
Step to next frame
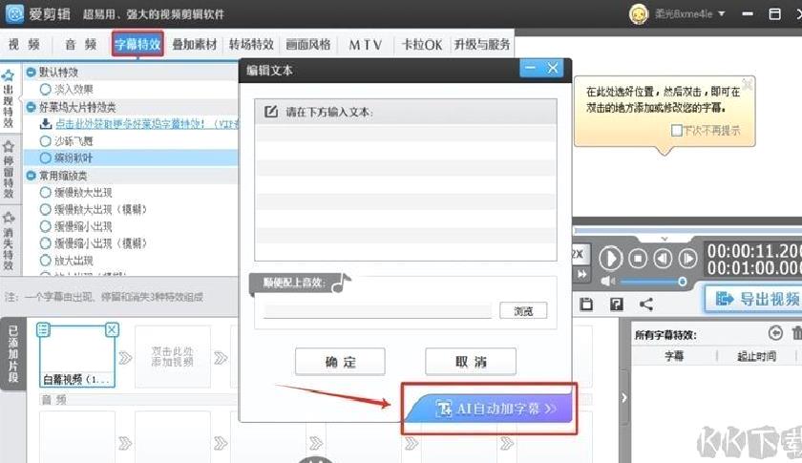[687, 259]
